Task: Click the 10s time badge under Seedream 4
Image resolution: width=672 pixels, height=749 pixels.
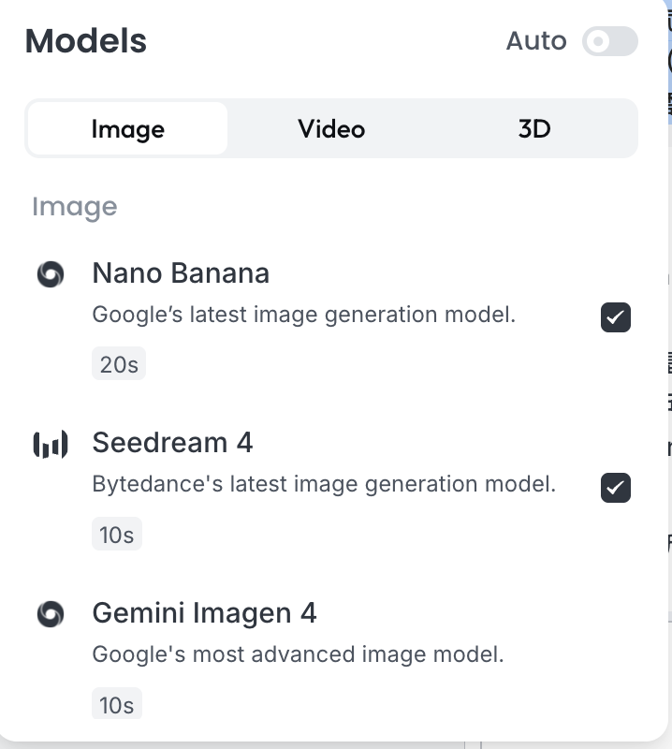Action: point(117,535)
